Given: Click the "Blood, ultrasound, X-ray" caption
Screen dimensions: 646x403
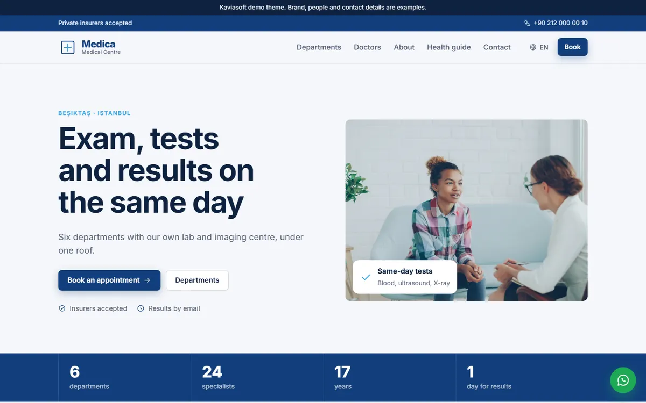Looking at the screenshot, I should tap(413, 283).
